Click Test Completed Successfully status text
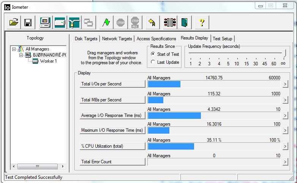This screenshot has width=297, height=183. (x=34, y=177)
